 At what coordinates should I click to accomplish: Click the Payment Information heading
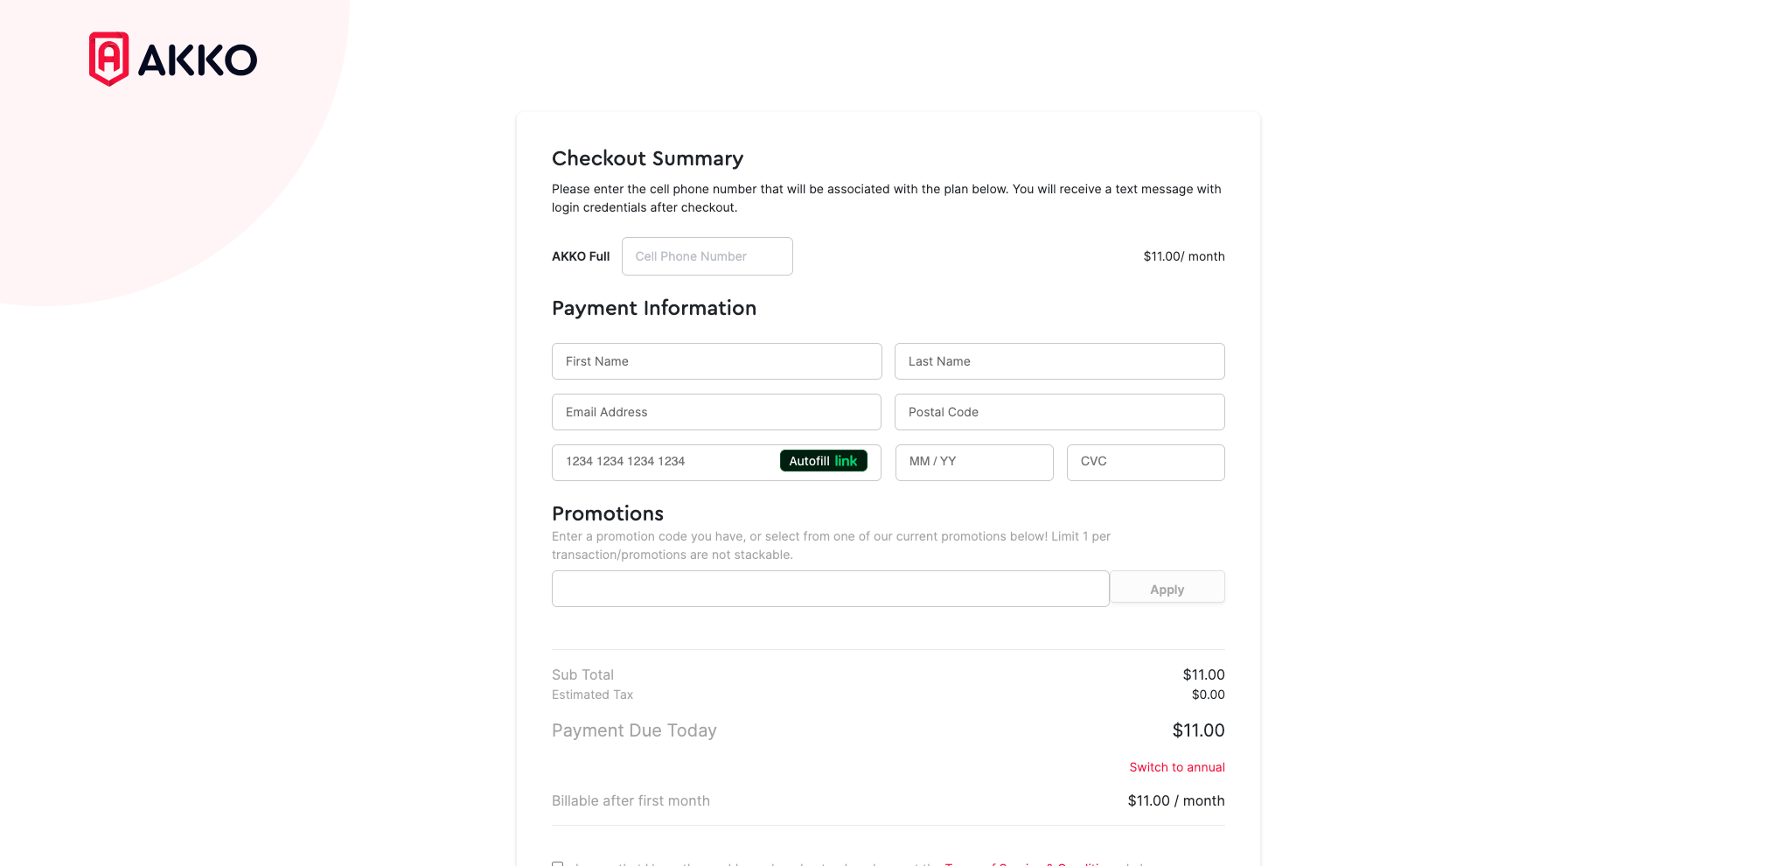[x=653, y=308]
